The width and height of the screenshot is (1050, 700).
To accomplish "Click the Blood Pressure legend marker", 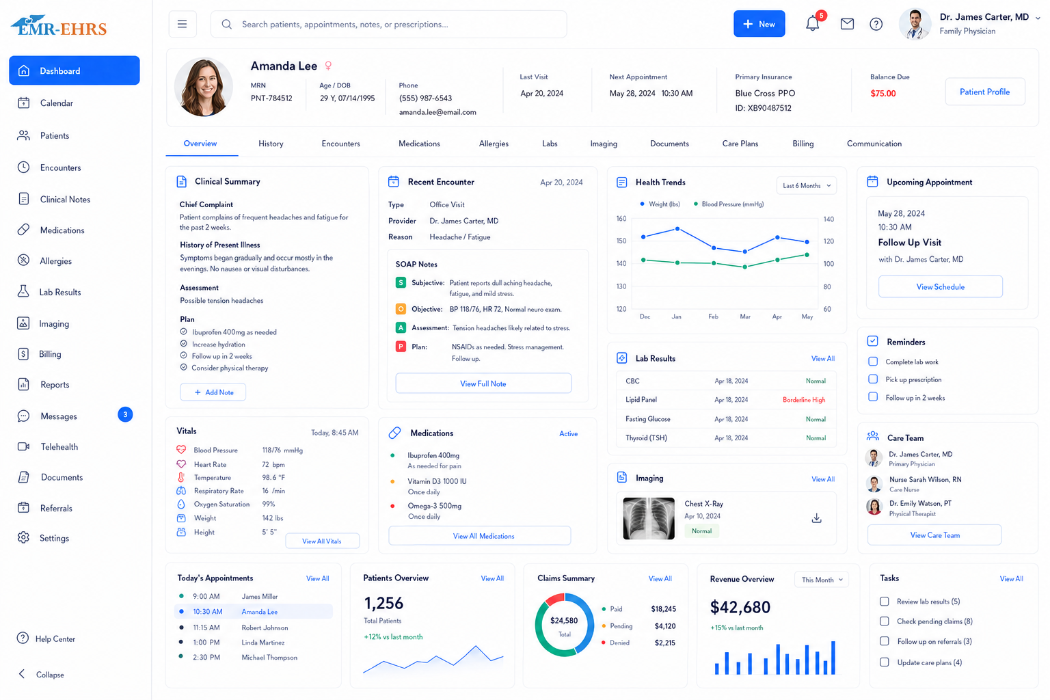I will point(696,204).
